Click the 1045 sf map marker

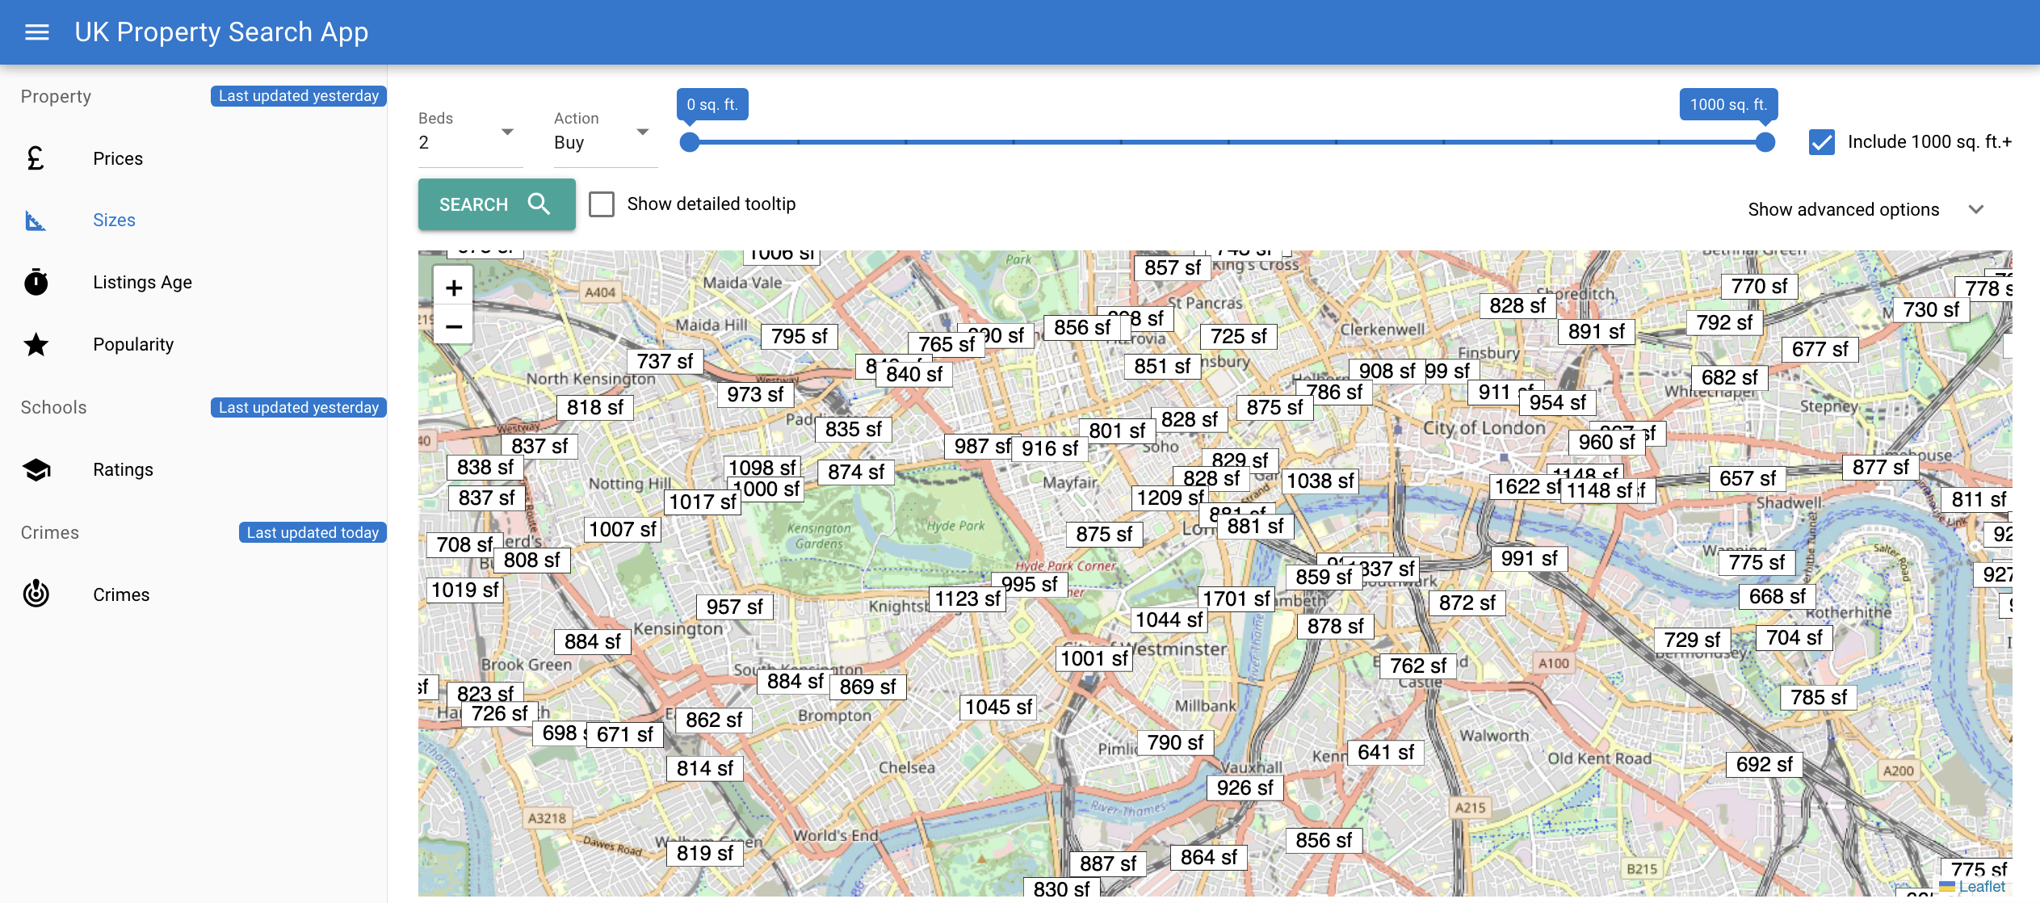999,708
